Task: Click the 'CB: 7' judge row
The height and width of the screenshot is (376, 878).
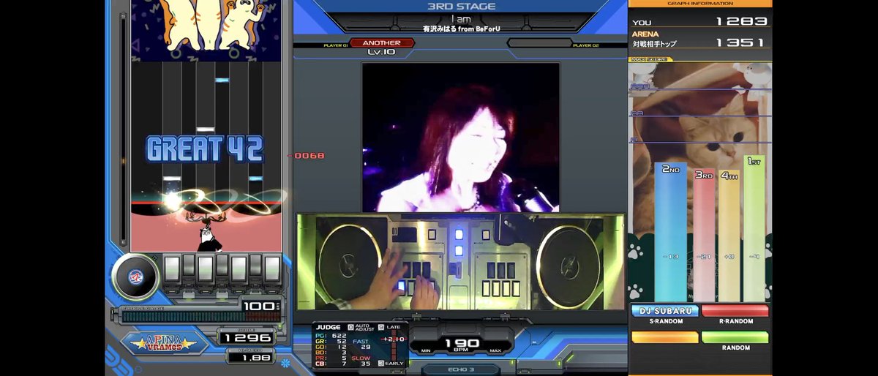Action: pyautogui.click(x=331, y=364)
